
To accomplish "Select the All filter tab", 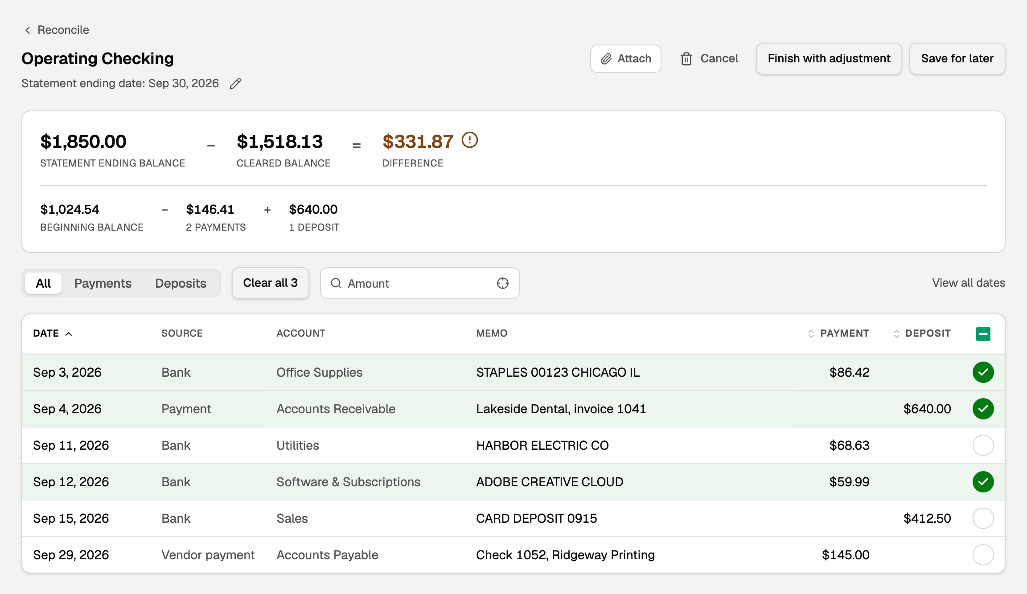I will tap(43, 283).
